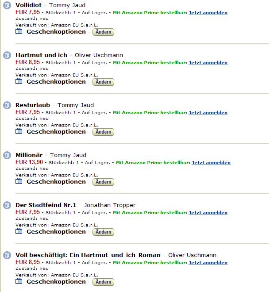Click book icon next to Der Stadtfeind Nr.1

(x=7, y=205)
